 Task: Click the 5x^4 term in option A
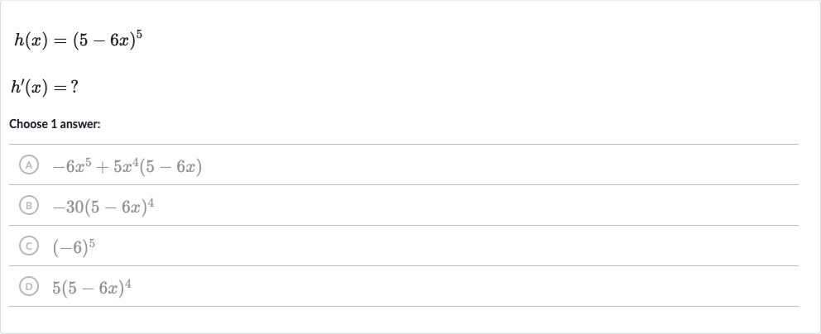[x=126, y=165]
